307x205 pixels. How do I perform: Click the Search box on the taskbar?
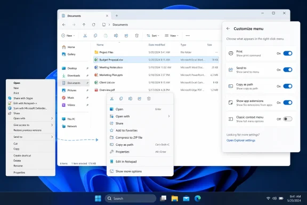[x=131, y=199]
